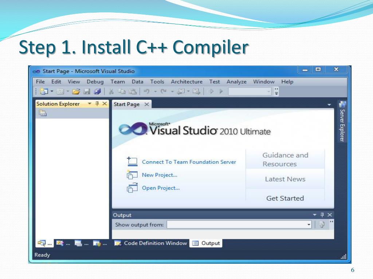This screenshot has width=373, height=279.
Task: Click the Paste toolbar icon
Action: pos(133,91)
